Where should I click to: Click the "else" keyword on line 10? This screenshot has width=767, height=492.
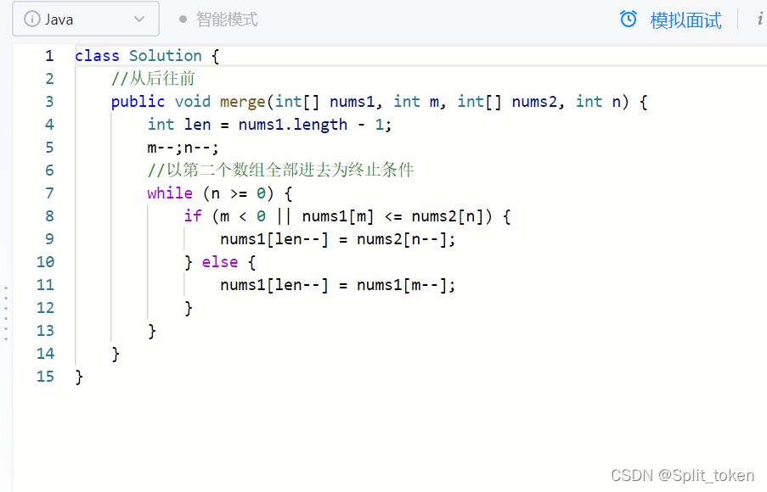click(220, 262)
